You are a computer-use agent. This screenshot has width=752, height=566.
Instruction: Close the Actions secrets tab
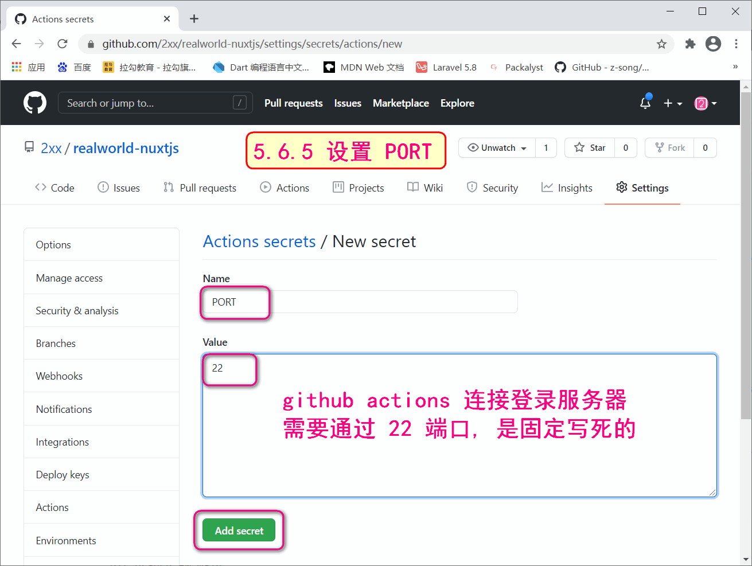[167, 19]
